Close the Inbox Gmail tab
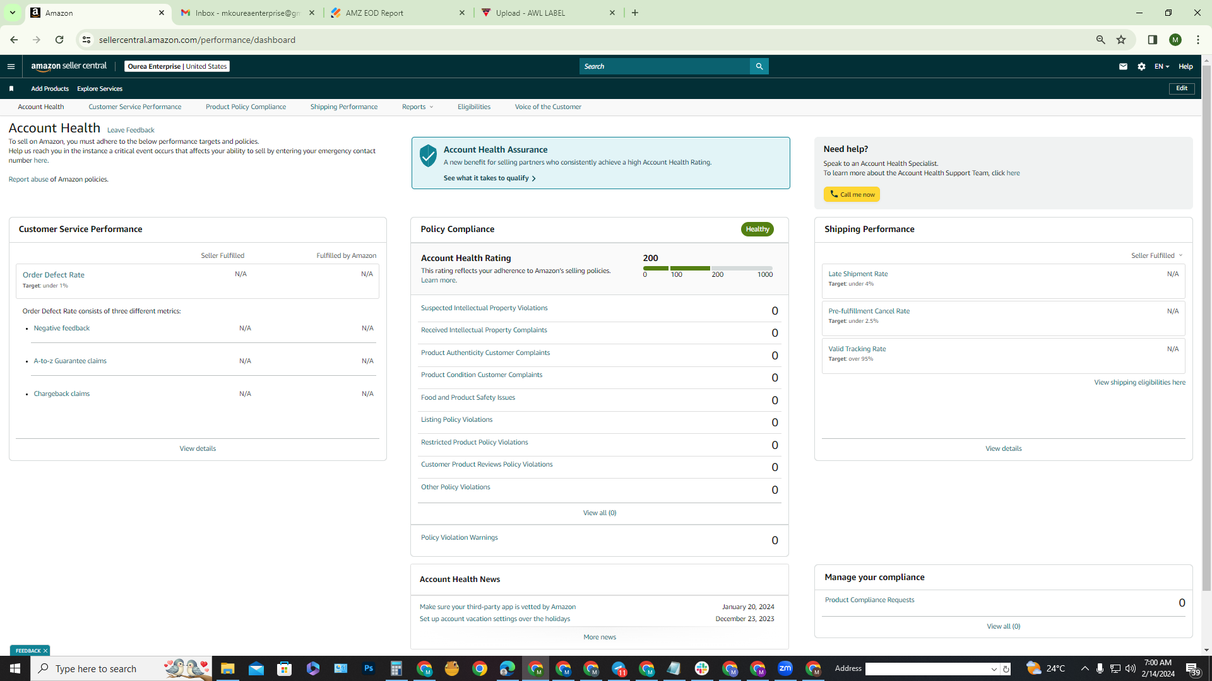Image resolution: width=1212 pixels, height=681 pixels. click(312, 13)
